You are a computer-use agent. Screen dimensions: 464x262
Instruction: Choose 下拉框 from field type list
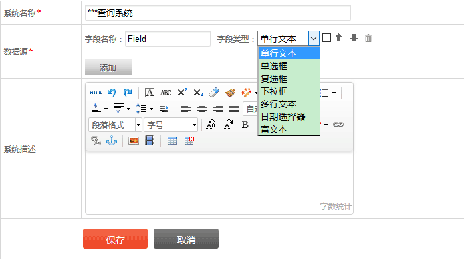[289, 91]
